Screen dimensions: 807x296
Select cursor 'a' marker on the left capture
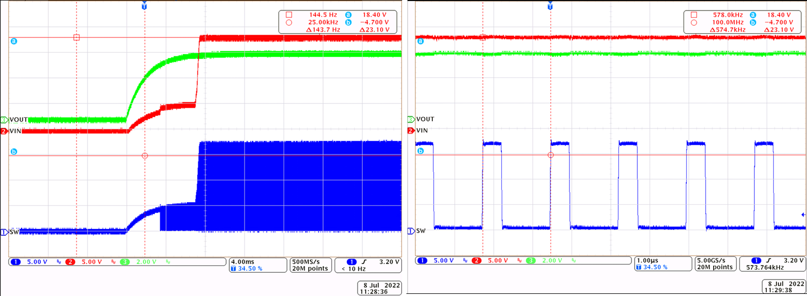coord(14,41)
